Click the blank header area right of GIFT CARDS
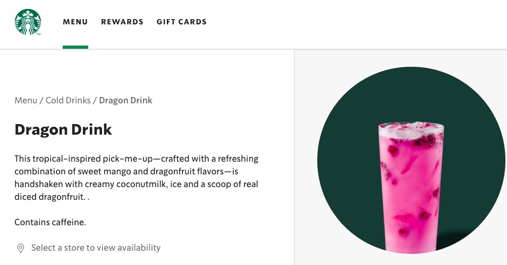 click(x=345, y=22)
